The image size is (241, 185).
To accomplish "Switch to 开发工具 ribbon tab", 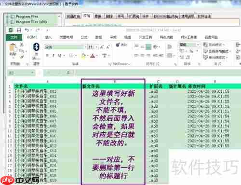I will [x=145, y=37].
